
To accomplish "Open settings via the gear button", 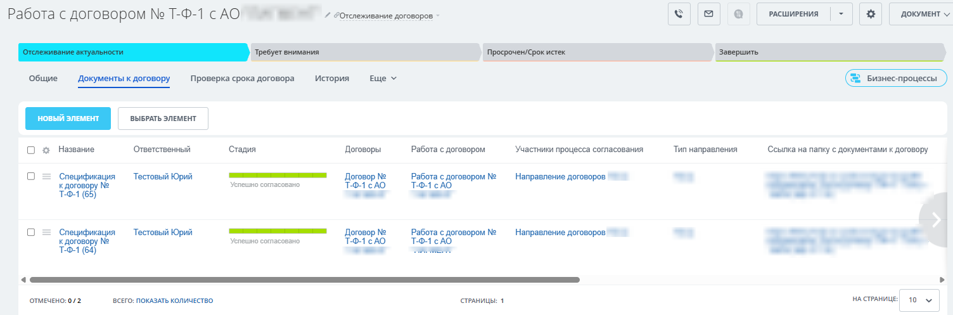I will click(871, 14).
